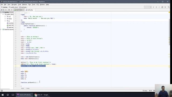The image size is (172, 97).
Task: Click Scroll from Source target icon
Action: pyautogui.click(x=3, y=10)
